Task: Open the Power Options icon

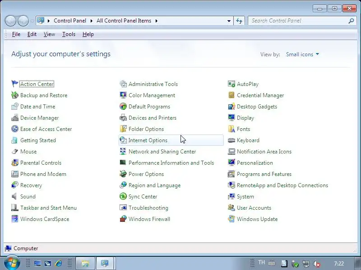Action: (x=123, y=174)
